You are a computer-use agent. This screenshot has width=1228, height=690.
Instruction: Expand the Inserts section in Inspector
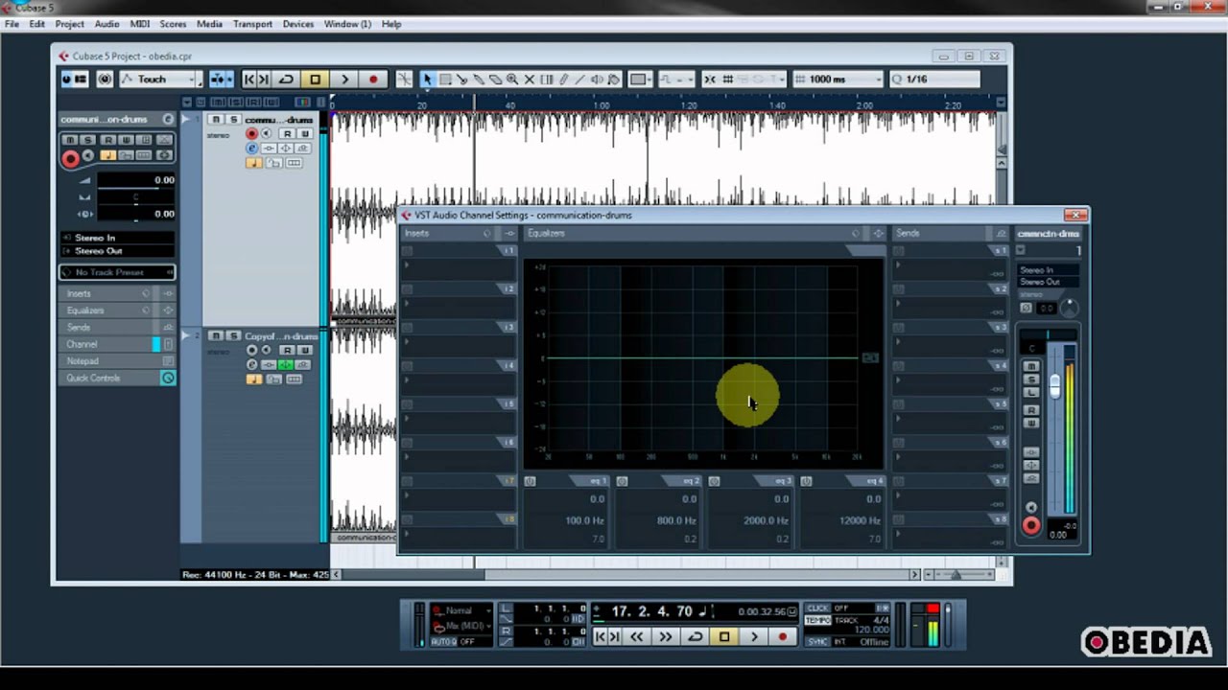click(x=116, y=293)
